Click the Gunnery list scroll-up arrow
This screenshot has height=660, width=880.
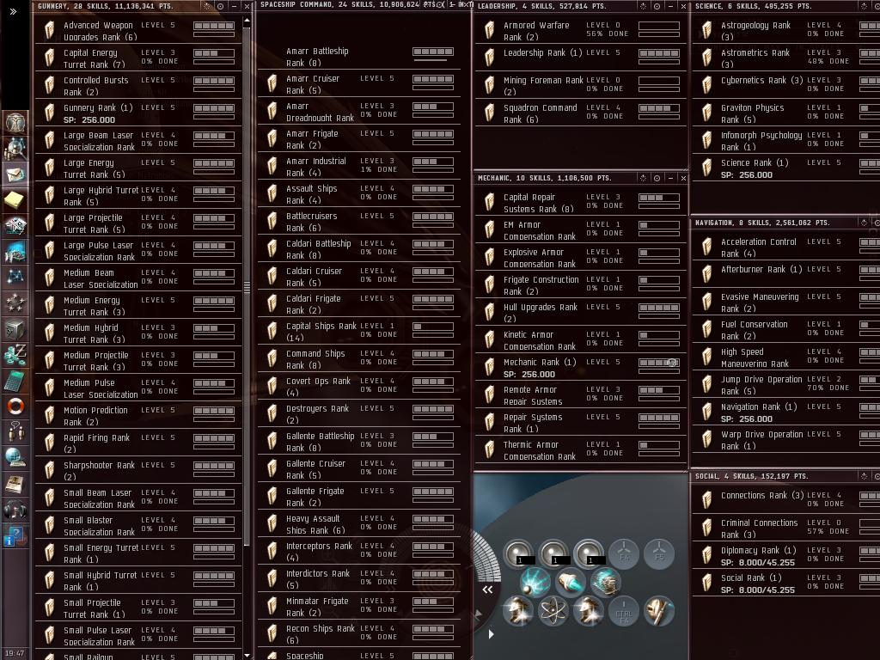click(247, 21)
